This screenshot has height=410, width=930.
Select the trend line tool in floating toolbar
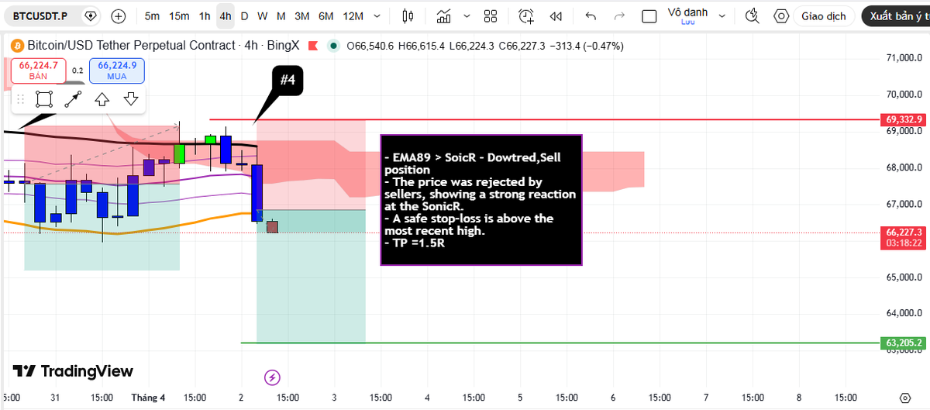(x=73, y=98)
